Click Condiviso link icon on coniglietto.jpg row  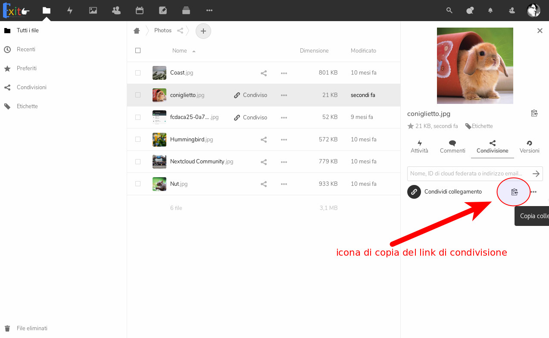[x=250, y=95]
